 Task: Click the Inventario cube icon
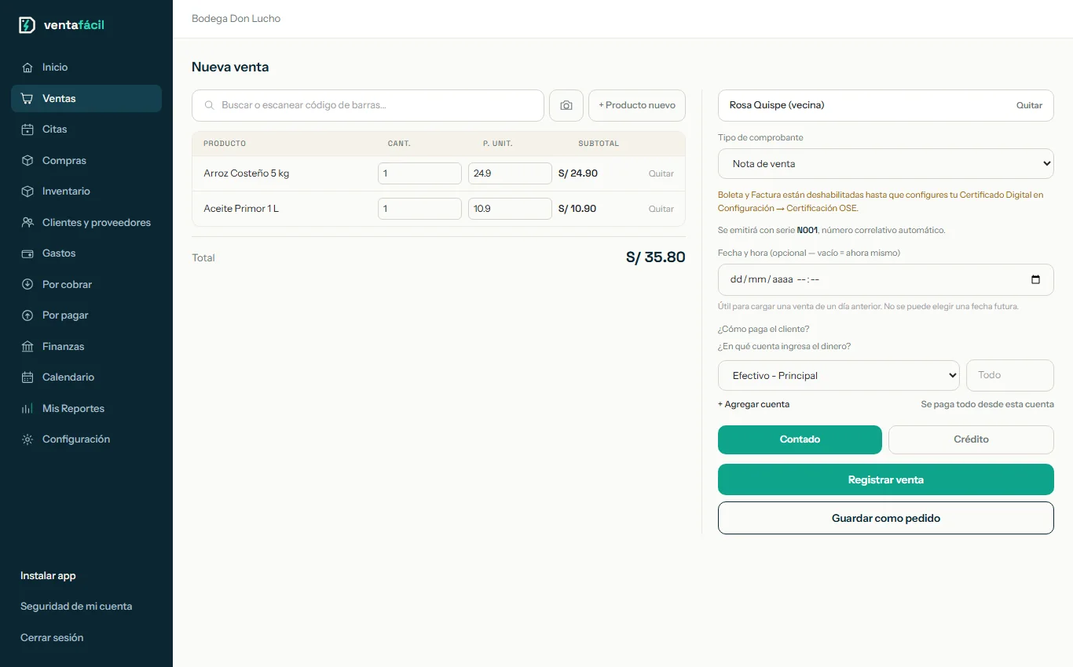[27, 191]
